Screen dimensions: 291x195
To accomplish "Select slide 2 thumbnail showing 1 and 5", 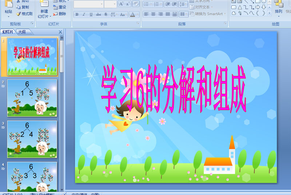I will click(x=32, y=98).
